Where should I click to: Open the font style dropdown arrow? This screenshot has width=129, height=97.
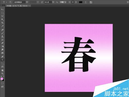coord(38,2)
